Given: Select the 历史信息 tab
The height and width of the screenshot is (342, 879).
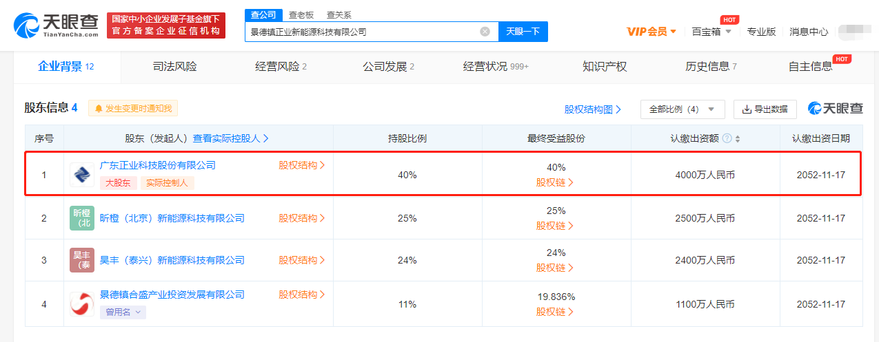Looking at the screenshot, I should 711,67.
